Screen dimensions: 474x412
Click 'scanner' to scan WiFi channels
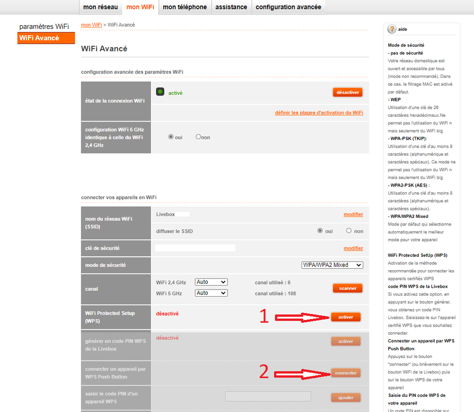pos(347,288)
